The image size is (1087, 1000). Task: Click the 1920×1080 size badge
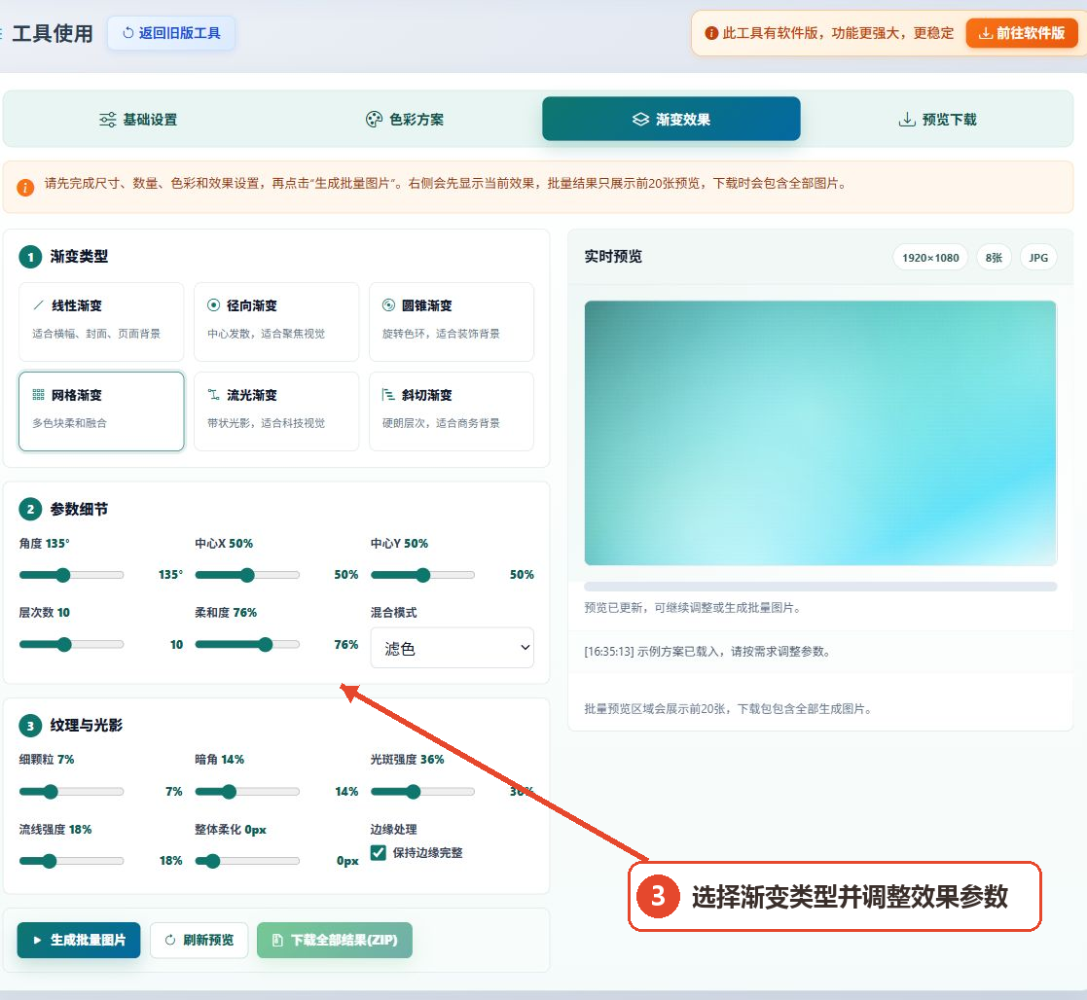click(x=930, y=258)
